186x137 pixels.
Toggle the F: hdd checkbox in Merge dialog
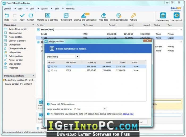point(49,70)
